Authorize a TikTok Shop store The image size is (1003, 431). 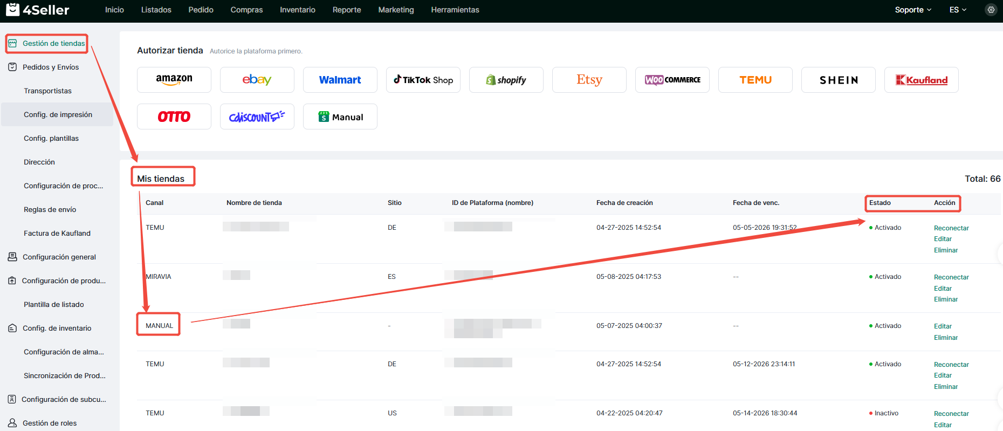coord(423,80)
